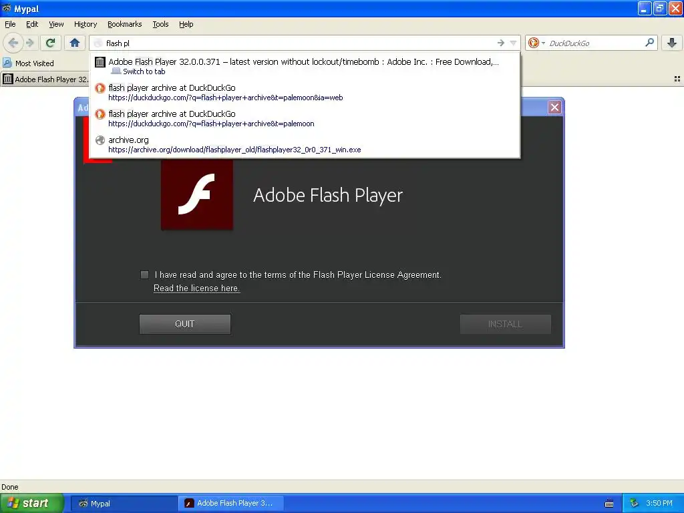Click the Done status bar text

coord(9,487)
